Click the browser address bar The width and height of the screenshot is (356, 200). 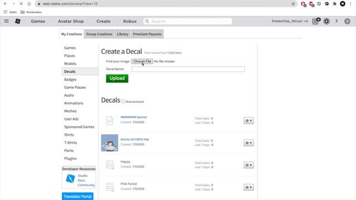tap(166, 4)
